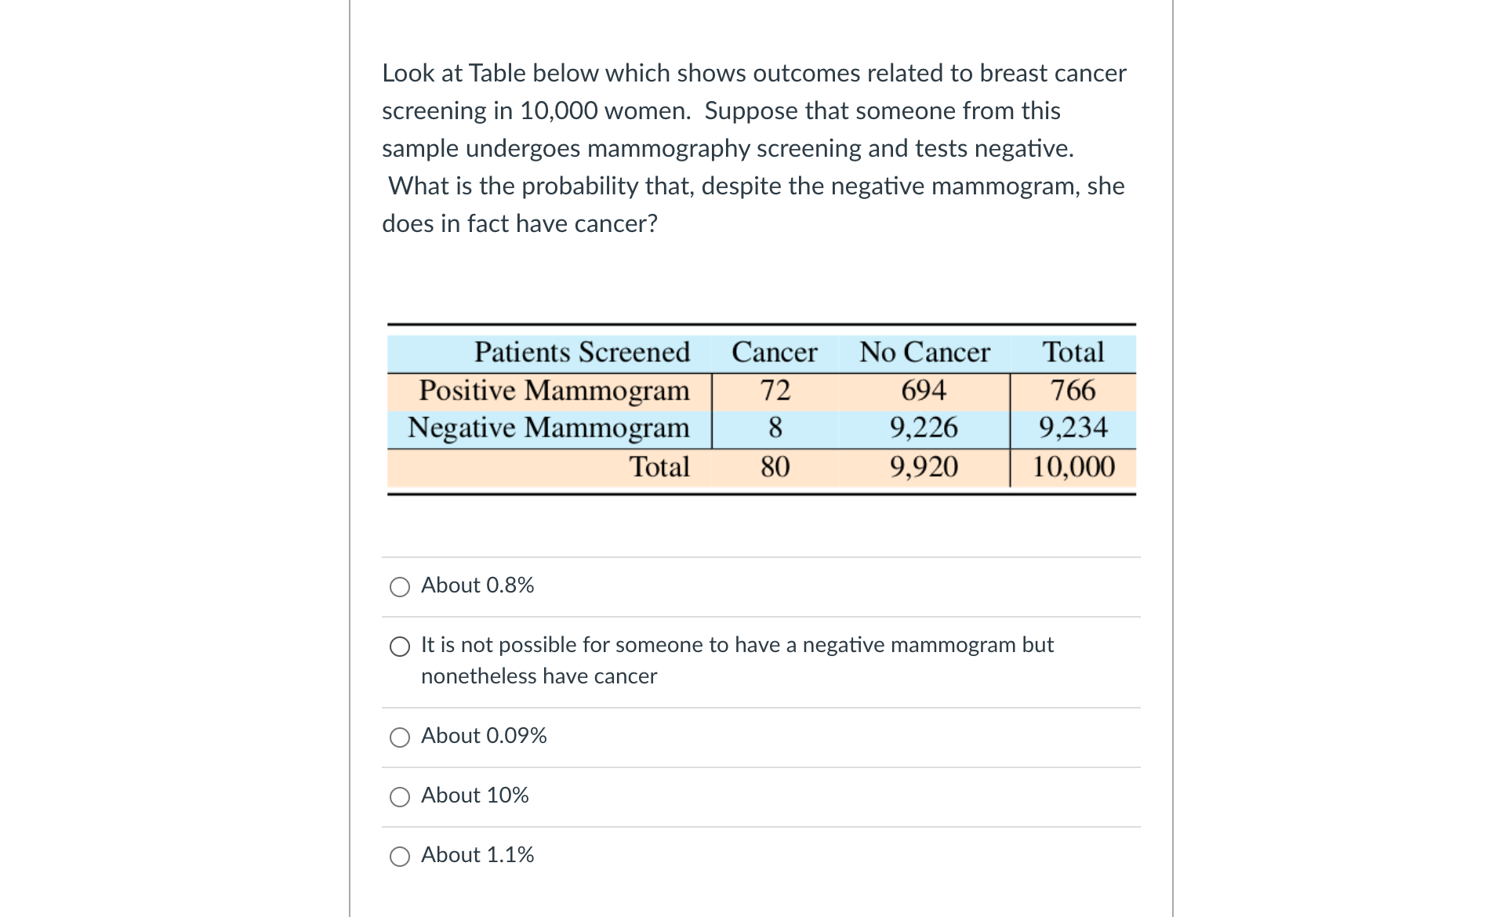Click the "About 10%" answer label text
The width and height of the screenshot is (1503, 917).
tap(474, 796)
